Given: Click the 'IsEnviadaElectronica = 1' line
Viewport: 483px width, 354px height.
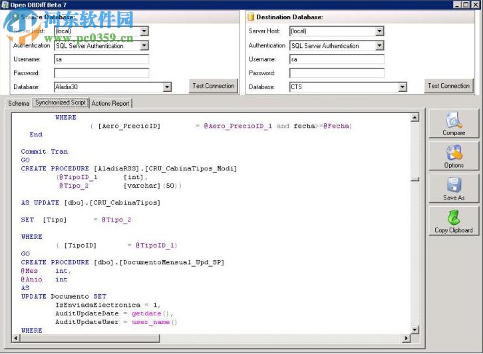Looking at the screenshot, I should [x=108, y=305].
